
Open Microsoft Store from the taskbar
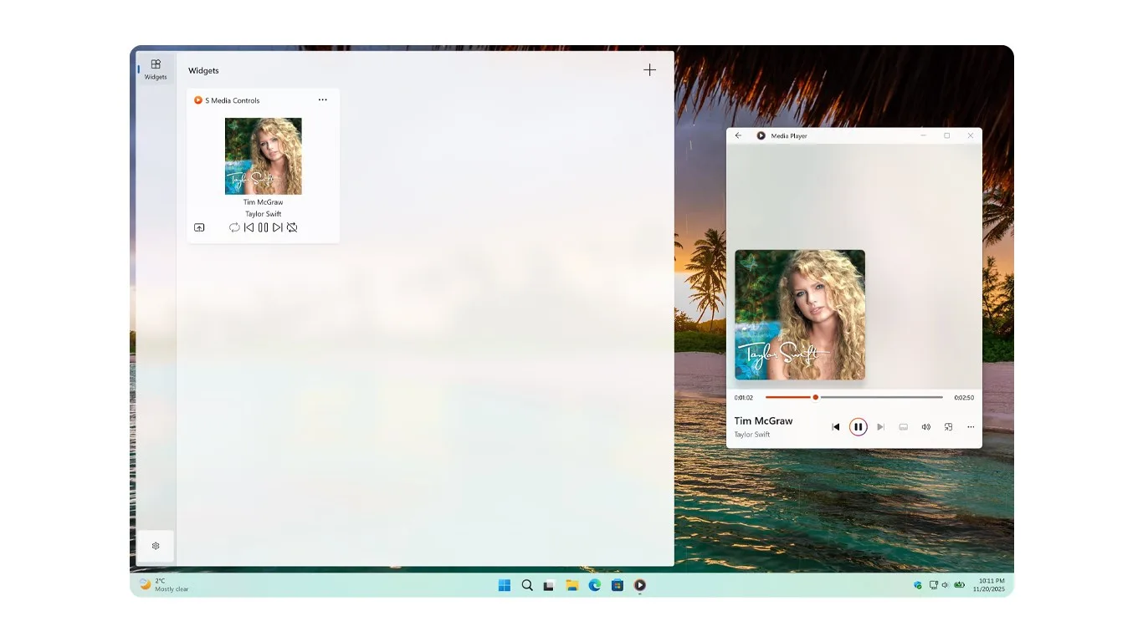[617, 585]
